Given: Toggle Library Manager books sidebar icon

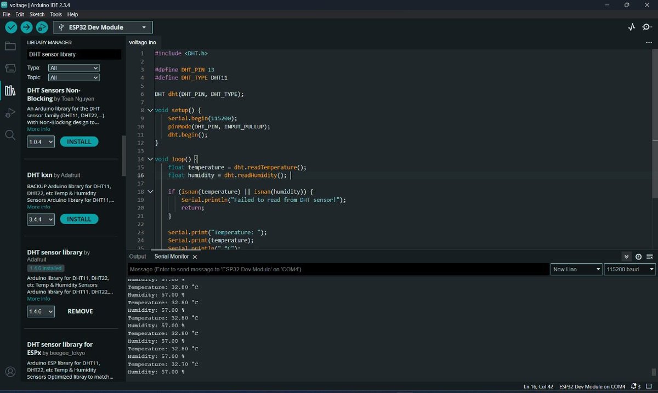Looking at the screenshot, I should (10, 90).
